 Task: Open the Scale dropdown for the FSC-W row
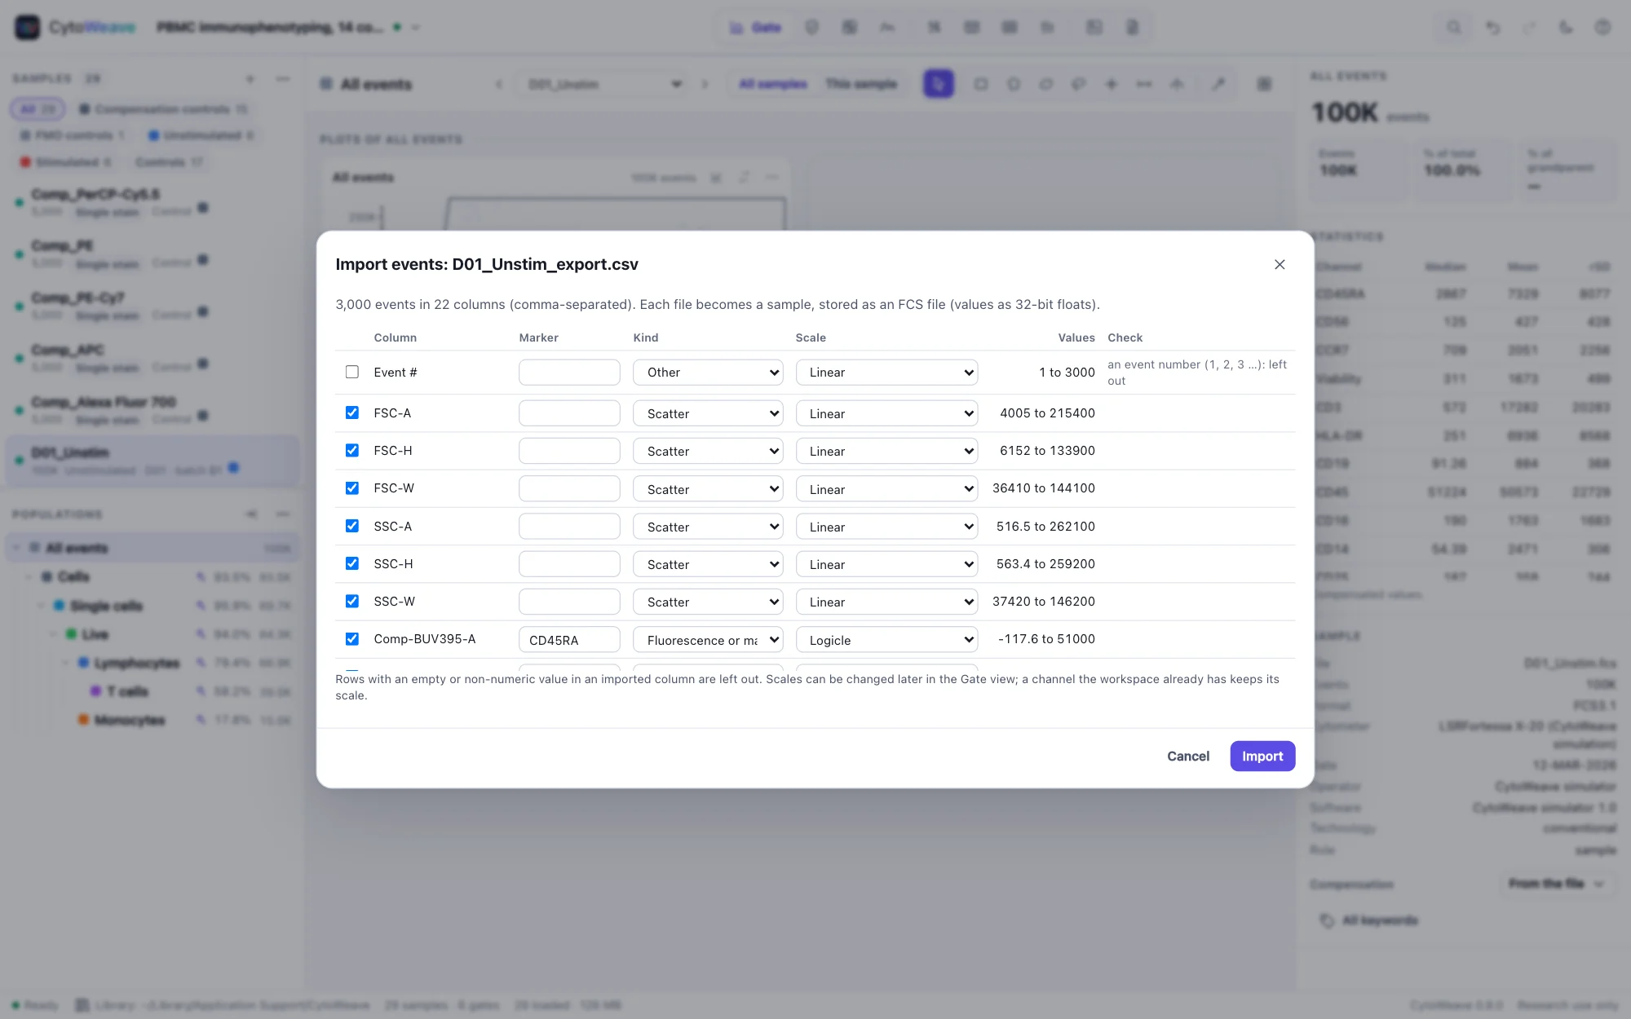886,489
